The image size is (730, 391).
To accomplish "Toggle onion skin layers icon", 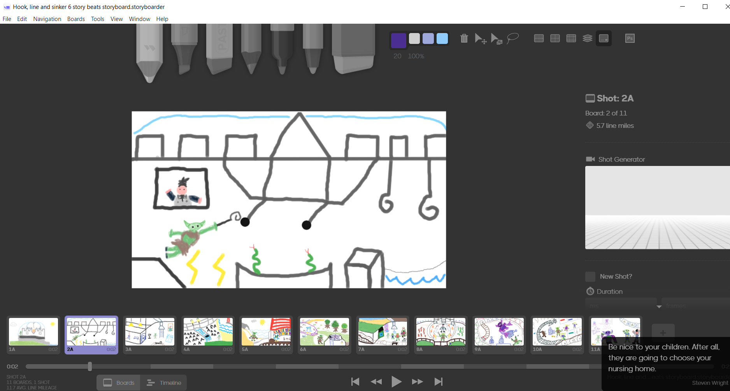I will pyautogui.click(x=588, y=38).
